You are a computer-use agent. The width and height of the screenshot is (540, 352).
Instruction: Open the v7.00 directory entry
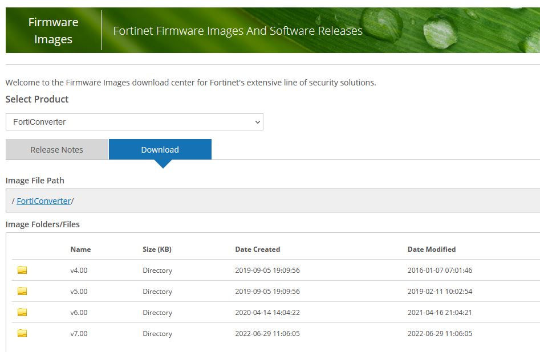pyautogui.click(x=79, y=333)
